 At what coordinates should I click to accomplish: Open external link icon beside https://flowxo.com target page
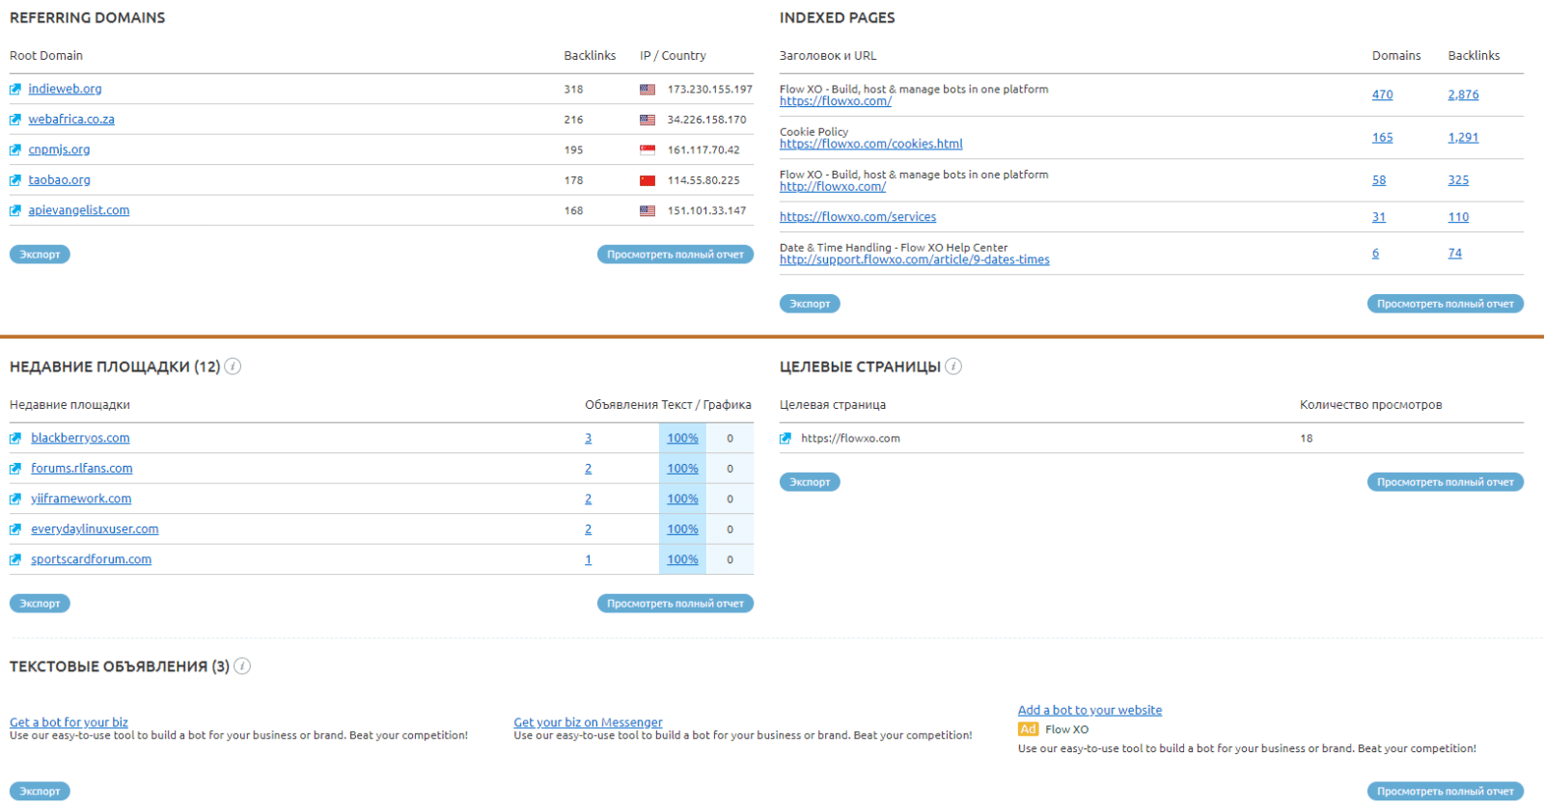point(786,439)
